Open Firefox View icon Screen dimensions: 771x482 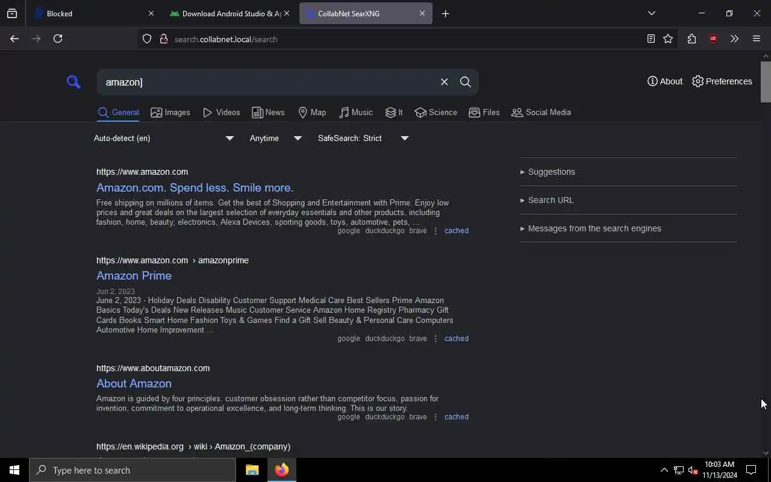(12, 13)
